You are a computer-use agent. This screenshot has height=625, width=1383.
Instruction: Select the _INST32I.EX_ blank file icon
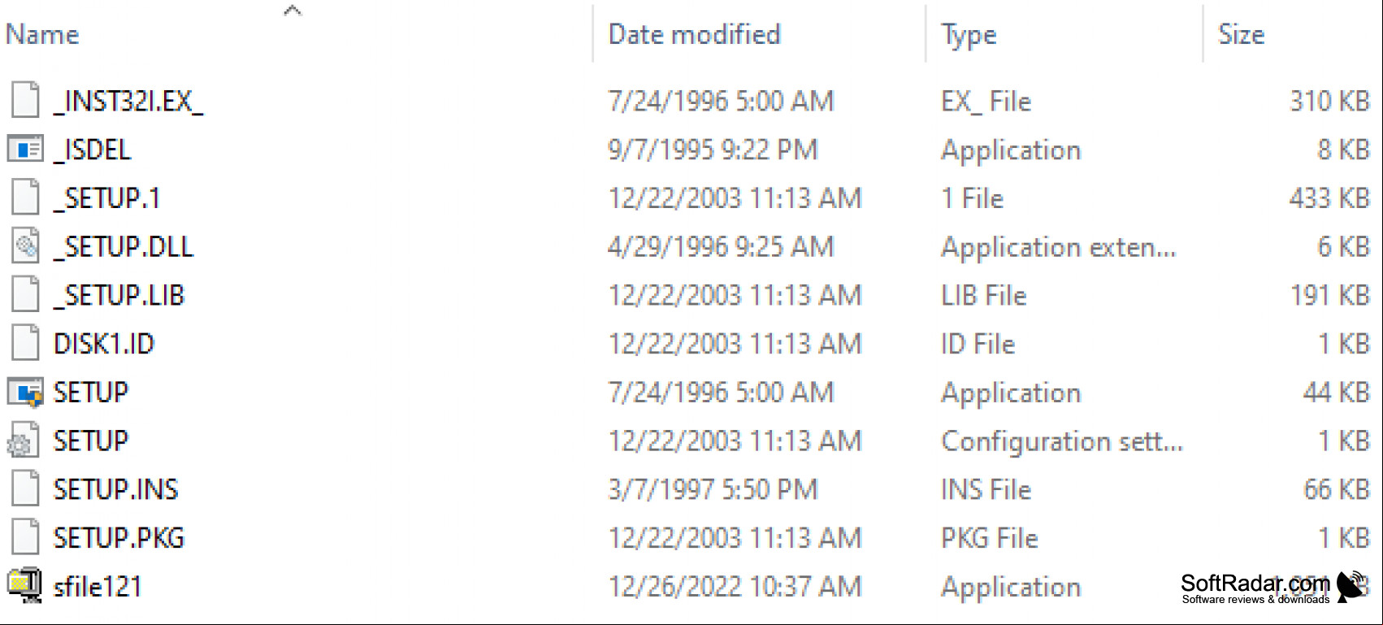tap(25, 101)
